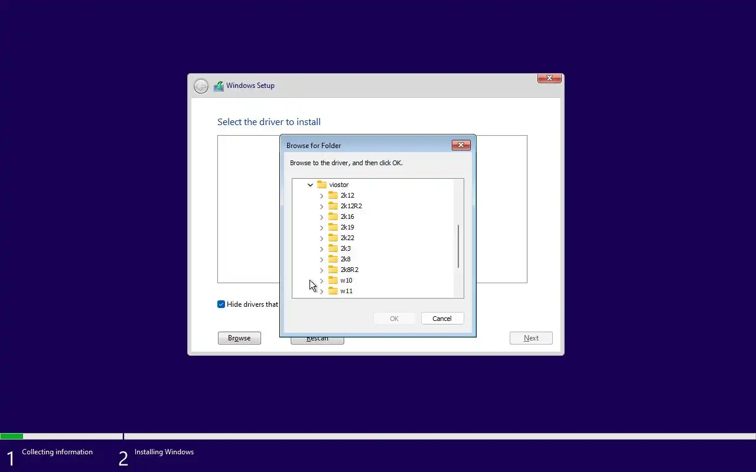Toggle the Hide drivers checkbox
The width and height of the screenshot is (756, 472).
click(x=221, y=304)
